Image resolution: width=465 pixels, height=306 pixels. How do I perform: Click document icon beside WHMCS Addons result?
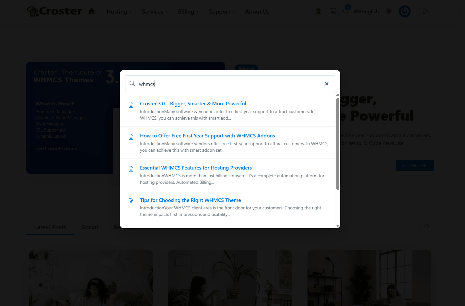[x=131, y=137]
